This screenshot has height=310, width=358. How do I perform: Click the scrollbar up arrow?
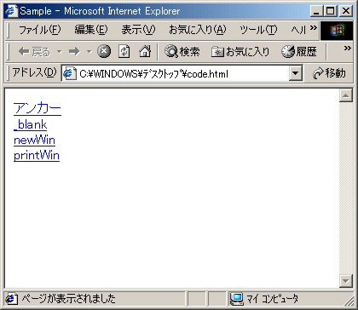[x=346, y=95]
